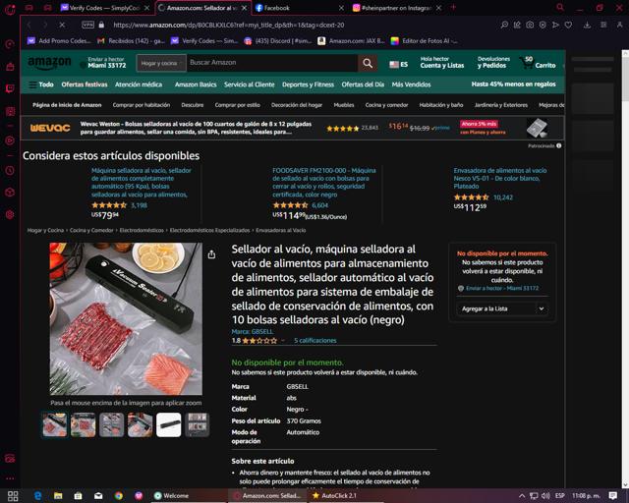Open the Discord bookmark in bookmarks bar
The width and height of the screenshot is (629, 503).
point(278,41)
